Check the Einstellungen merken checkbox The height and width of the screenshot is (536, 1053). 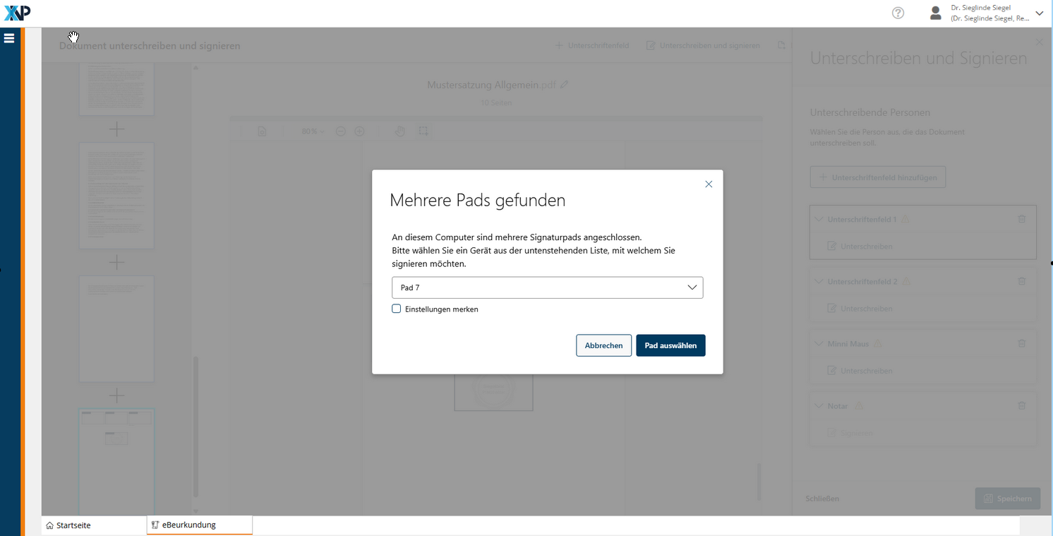pyautogui.click(x=397, y=309)
